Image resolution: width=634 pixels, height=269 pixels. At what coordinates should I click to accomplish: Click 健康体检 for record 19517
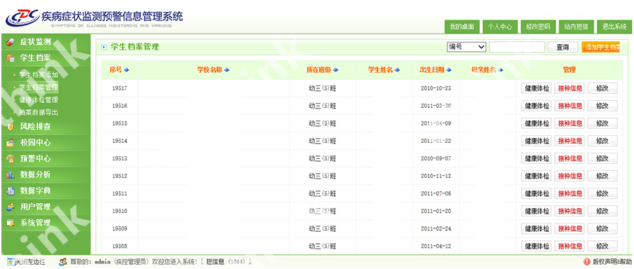coord(537,88)
